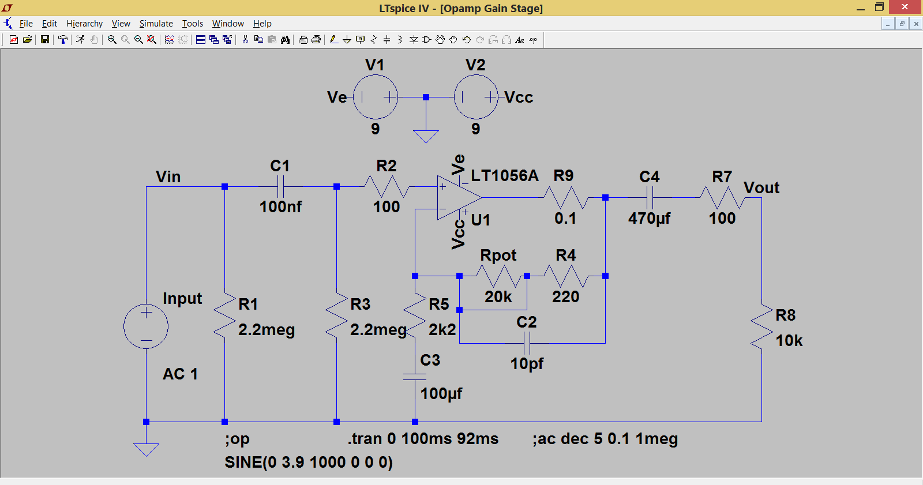The width and height of the screenshot is (923, 485).
Task: Select the SPICE directive '.op' tool
Action: 533,40
